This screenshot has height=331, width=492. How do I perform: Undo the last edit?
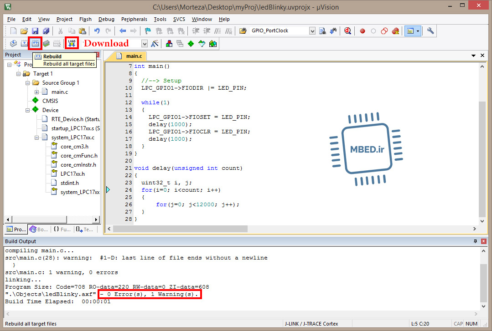point(97,31)
